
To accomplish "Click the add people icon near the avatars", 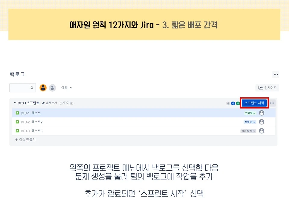I will pyautogui.click(x=52, y=88).
